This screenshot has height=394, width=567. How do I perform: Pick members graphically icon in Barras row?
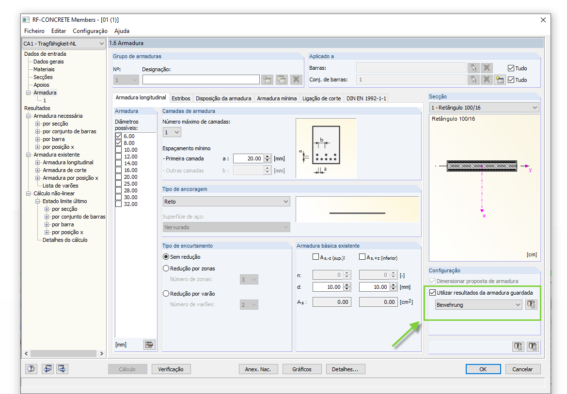tap(473, 67)
